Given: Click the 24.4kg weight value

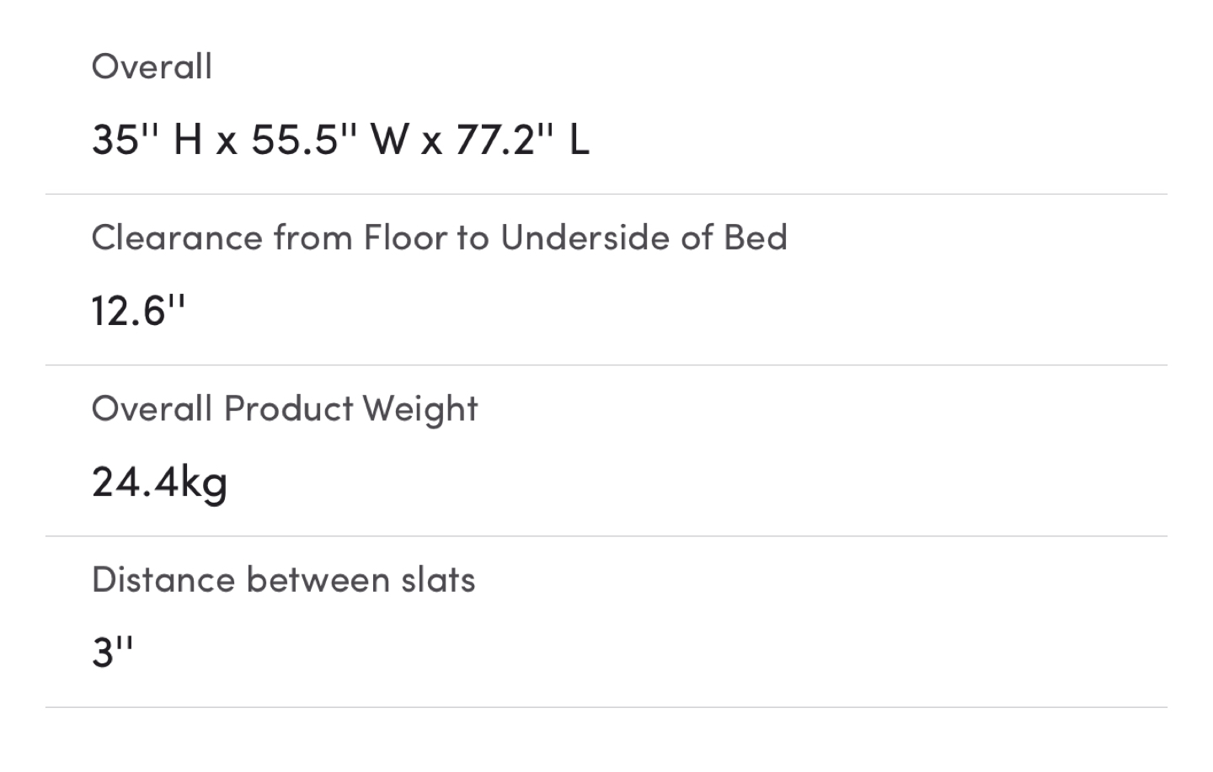Looking at the screenshot, I should [159, 482].
